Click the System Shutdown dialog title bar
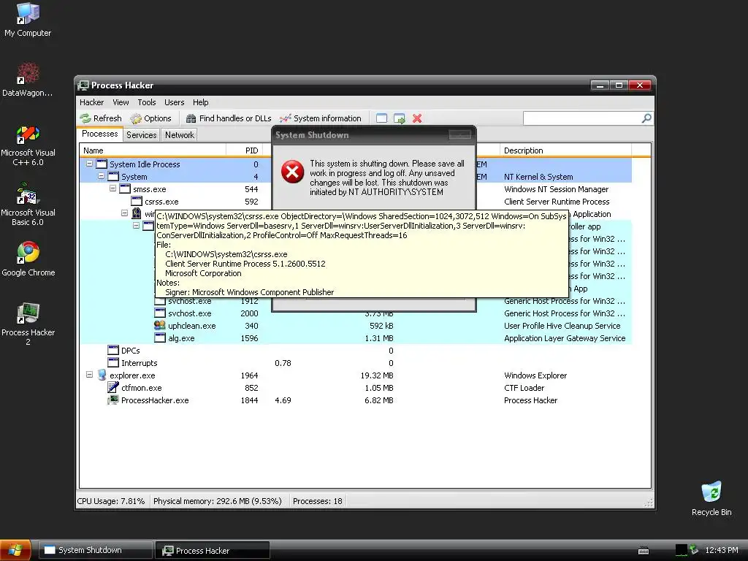The width and height of the screenshot is (748, 561). tap(373, 135)
